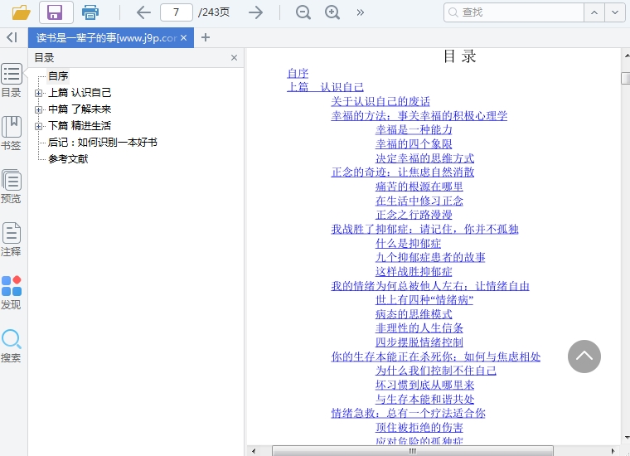Viewport: 630px width, 456px height.
Task: Open the 自序 link on page
Action: tap(298, 73)
